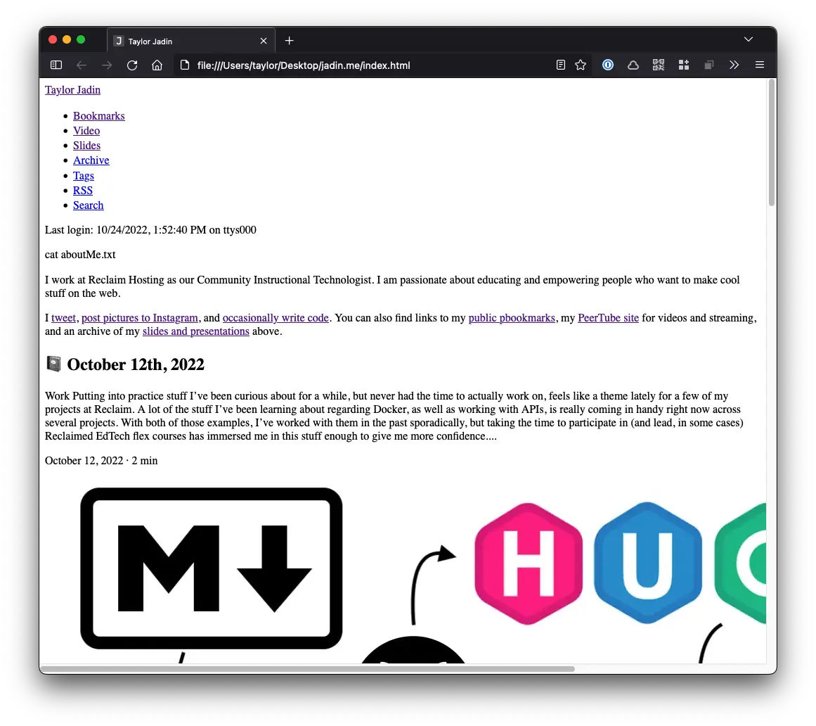
Task: Open the grid-plus extension icon
Action: click(684, 65)
